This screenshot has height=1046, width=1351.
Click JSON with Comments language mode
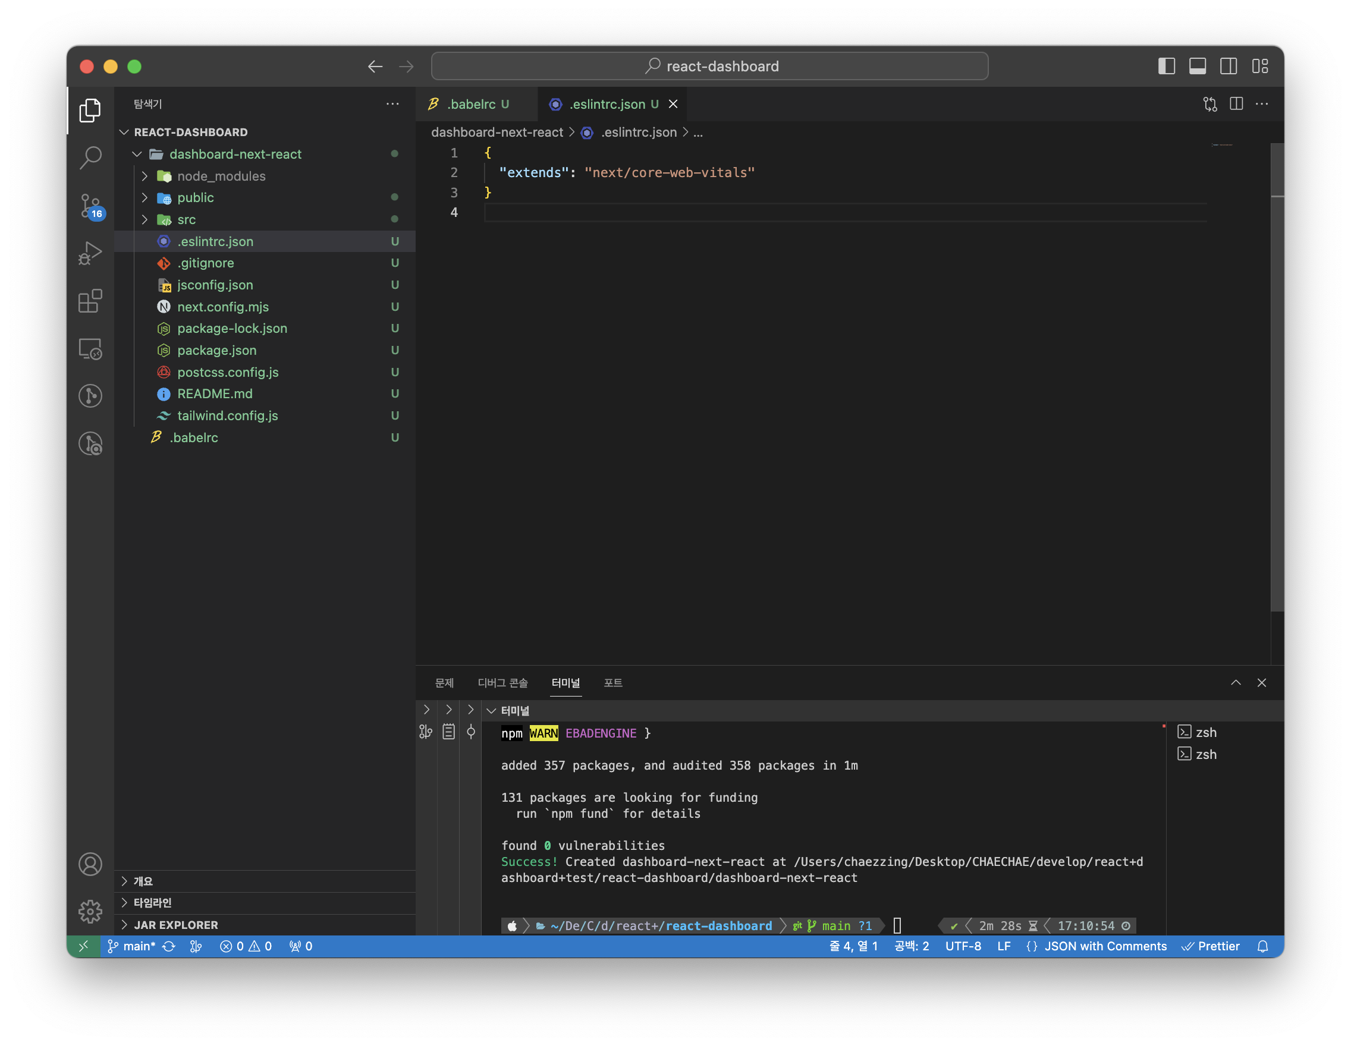click(x=1105, y=947)
